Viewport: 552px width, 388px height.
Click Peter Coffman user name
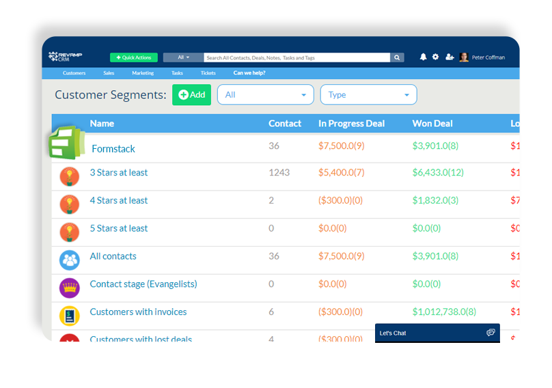click(x=488, y=57)
